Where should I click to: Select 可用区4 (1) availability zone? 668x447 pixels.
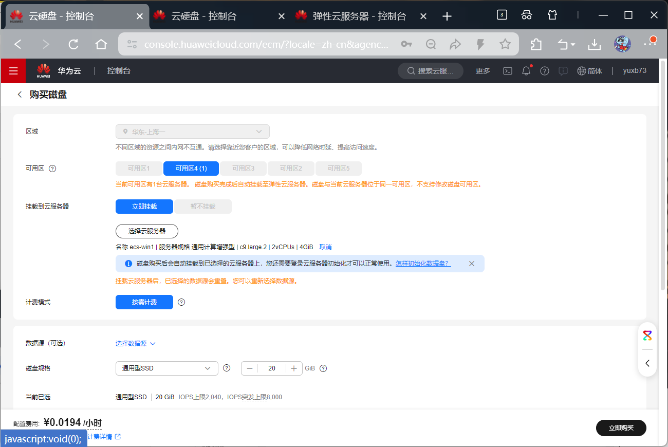[191, 169]
